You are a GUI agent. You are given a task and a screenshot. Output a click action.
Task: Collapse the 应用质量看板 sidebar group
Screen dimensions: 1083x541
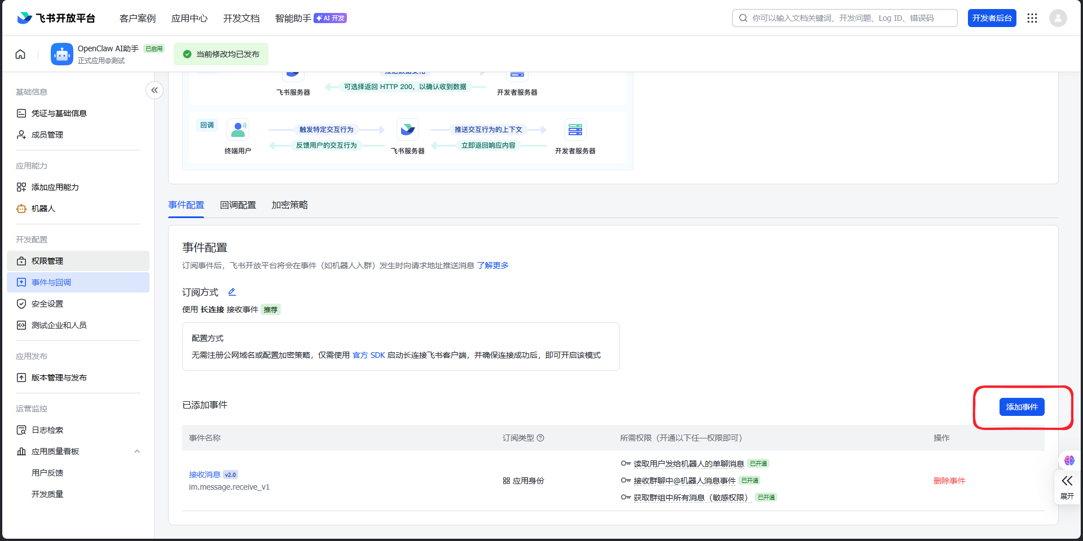coord(137,451)
